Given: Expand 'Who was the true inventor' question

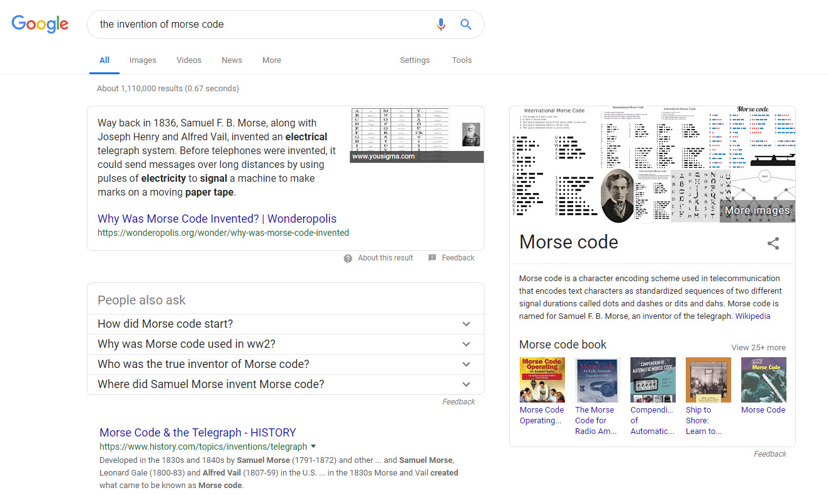Looking at the screenshot, I should 466,364.
